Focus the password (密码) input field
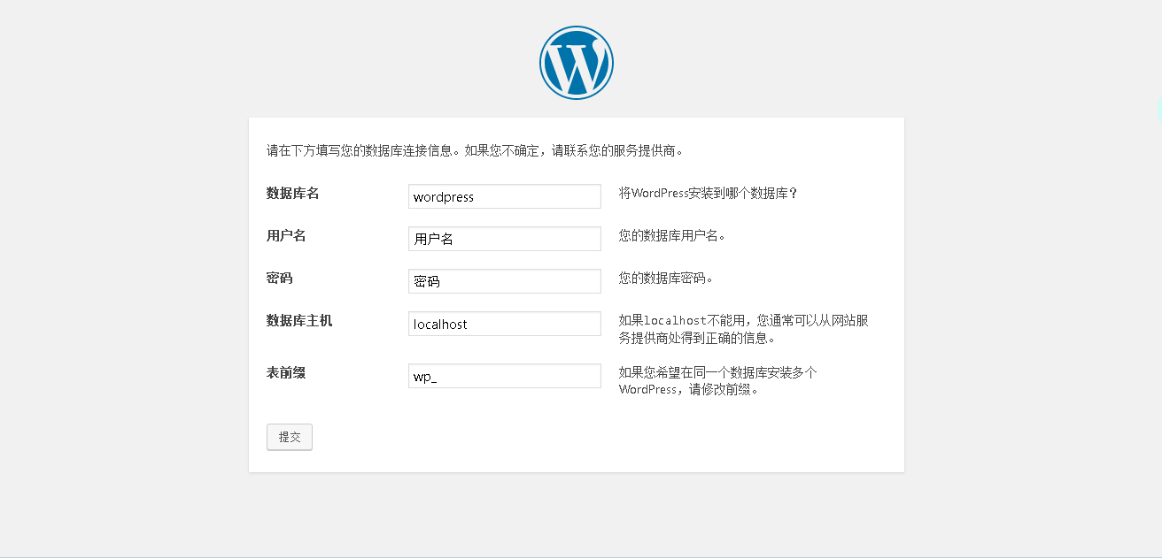The width and height of the screenshot is (1162, 558). [x=505, y=281]
